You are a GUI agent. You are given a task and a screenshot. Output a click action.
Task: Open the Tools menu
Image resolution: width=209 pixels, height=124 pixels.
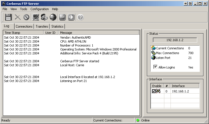coord(24,9)
